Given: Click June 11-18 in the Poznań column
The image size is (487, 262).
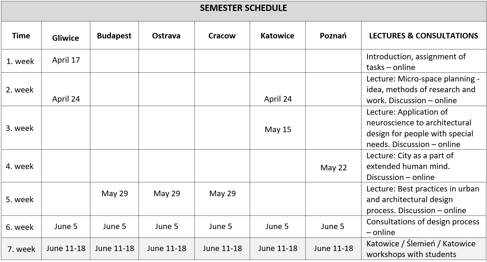Looking at the screenshot, I should 333,248.
